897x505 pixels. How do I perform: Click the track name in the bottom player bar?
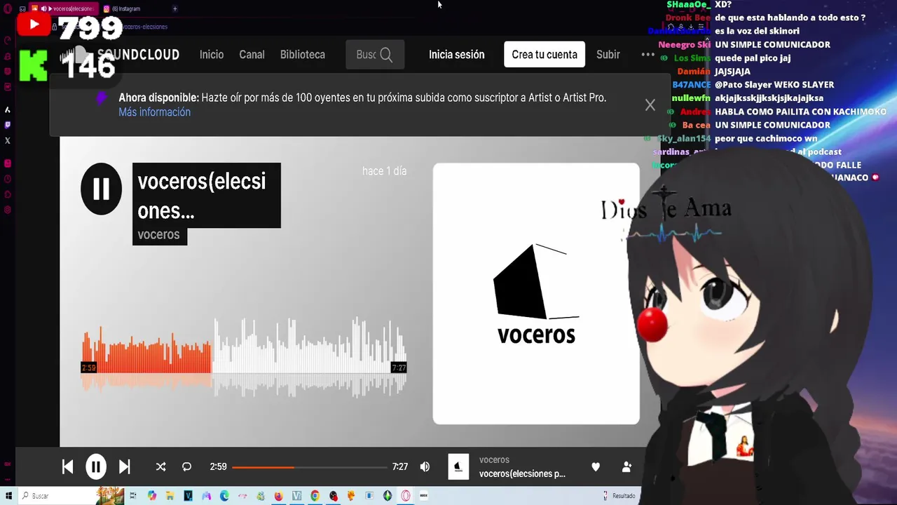[x=522, y=474]
